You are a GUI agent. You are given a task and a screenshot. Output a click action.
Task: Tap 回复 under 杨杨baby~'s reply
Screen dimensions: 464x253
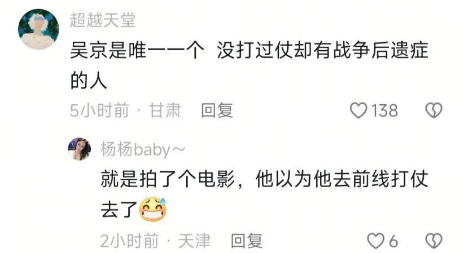[x=247, y=241]
